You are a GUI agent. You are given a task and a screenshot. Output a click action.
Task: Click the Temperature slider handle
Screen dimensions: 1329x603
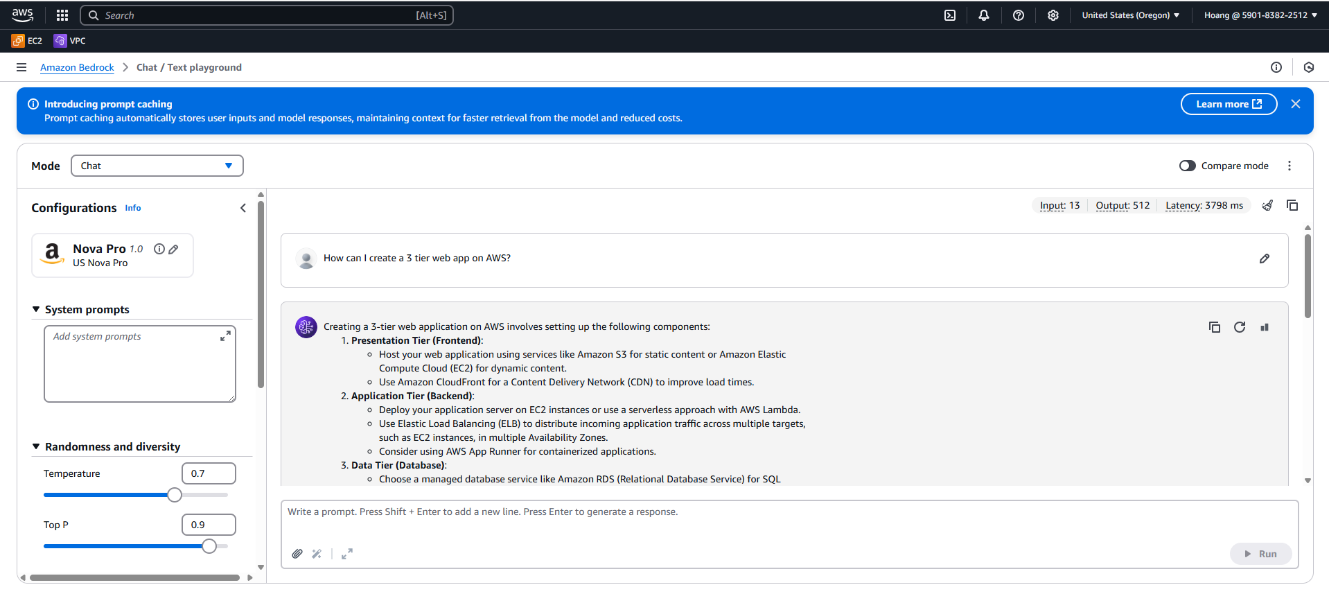pyautogui.click(x=175, y=495)
